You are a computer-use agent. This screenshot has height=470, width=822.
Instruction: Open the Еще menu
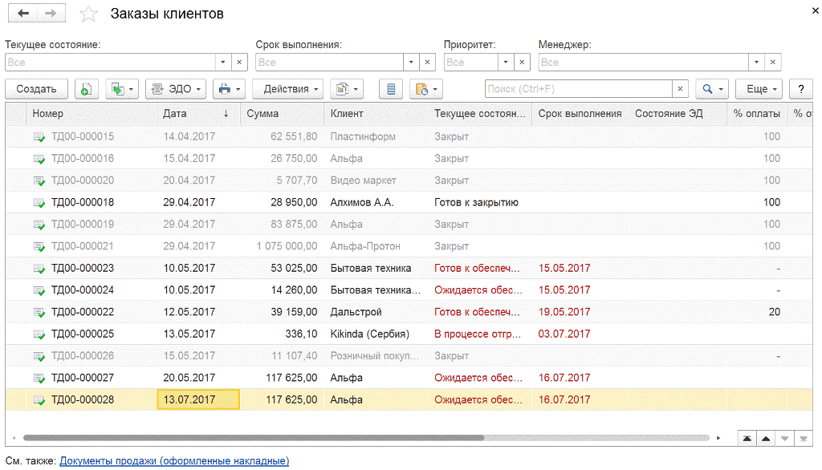758,89
